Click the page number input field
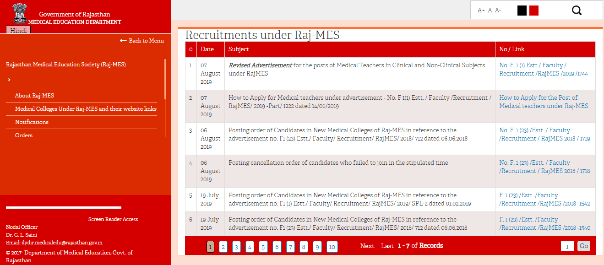The height and width of the screenshot is (265, 604). [567, 246]
